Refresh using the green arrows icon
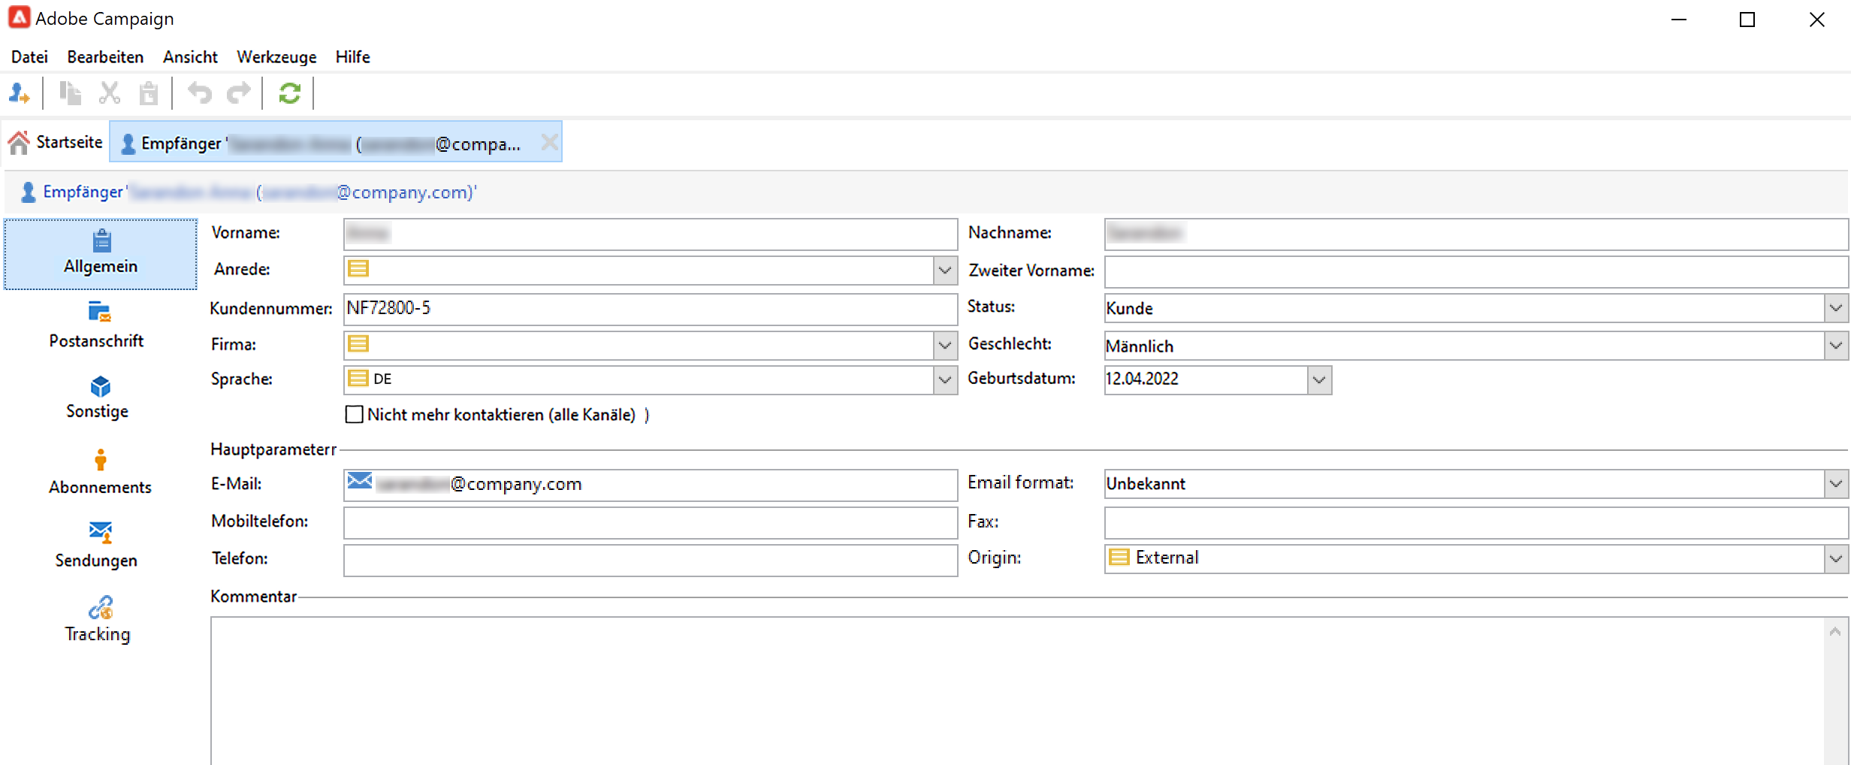Screen dimensions: 1851x765 coord(290,93)
